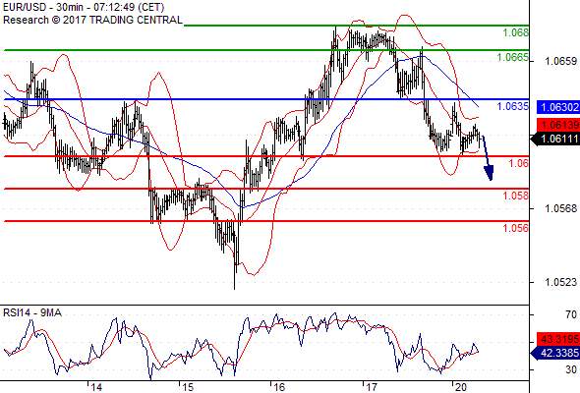580x393 pixels.
Task: Click the red support label 1.06
Action: pos(519,163)
